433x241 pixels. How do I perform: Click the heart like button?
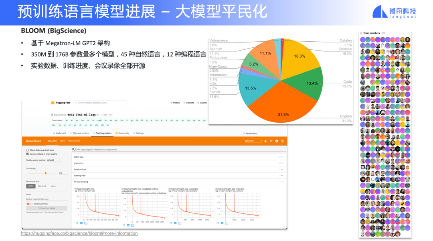104,115
